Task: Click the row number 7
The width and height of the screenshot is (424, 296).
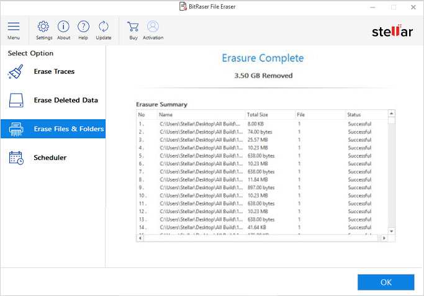Action: (x=142, y=172)
